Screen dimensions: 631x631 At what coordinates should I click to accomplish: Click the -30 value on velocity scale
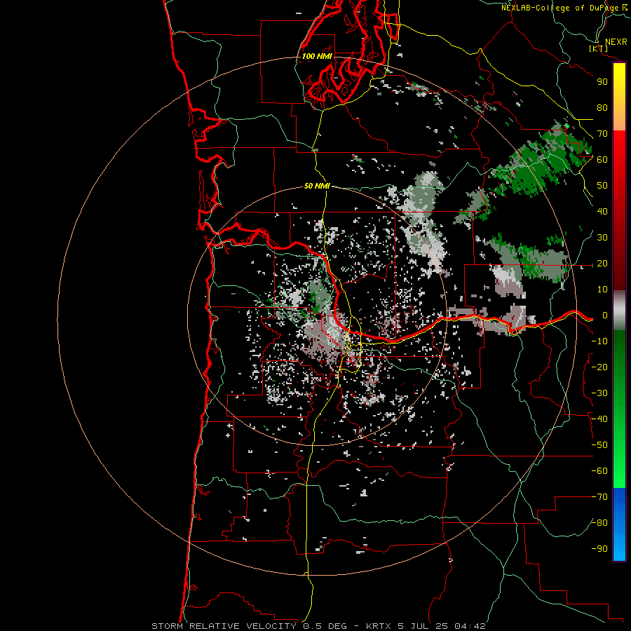pyautogui.click(x=599, y=393)
